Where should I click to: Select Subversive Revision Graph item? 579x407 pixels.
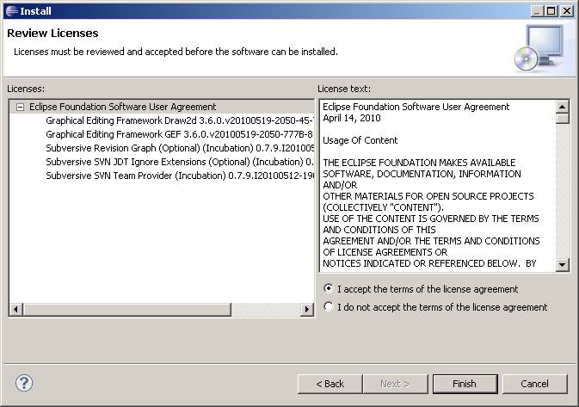(180, 148)
